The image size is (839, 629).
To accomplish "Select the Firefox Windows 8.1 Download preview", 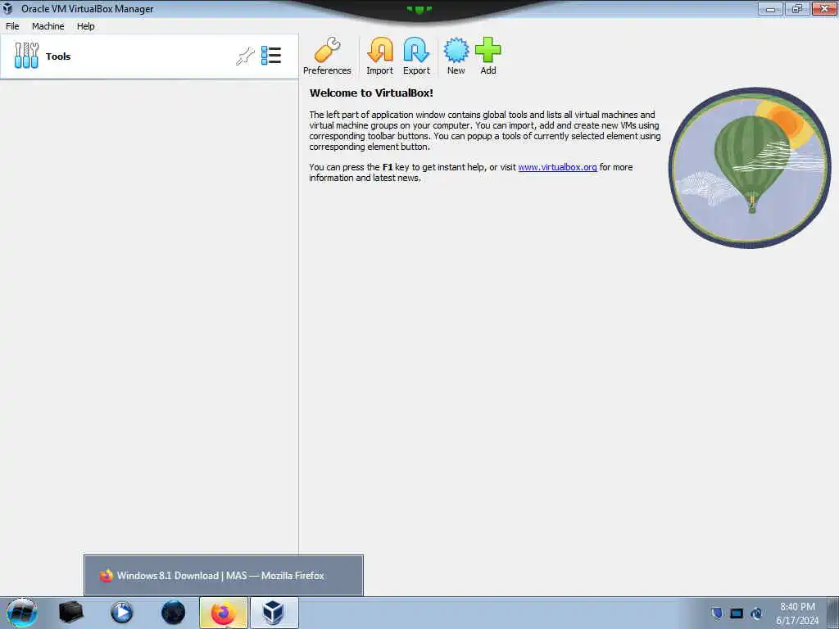I will (224, 576).
